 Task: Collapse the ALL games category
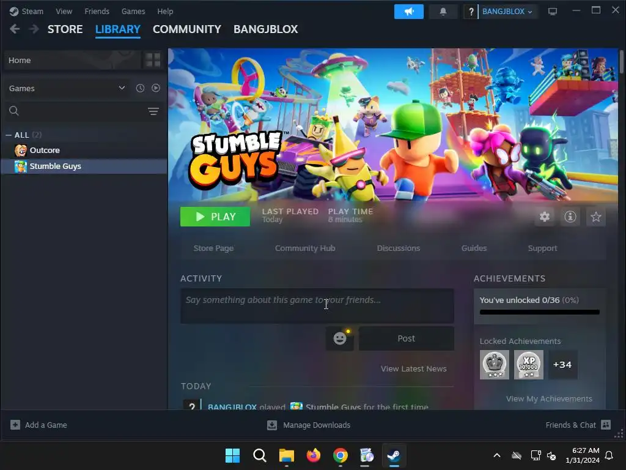(x=9, y=135)
